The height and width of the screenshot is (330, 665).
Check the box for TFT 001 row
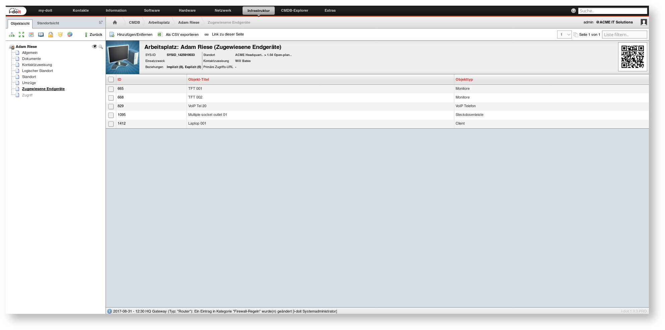click(111, 89)
